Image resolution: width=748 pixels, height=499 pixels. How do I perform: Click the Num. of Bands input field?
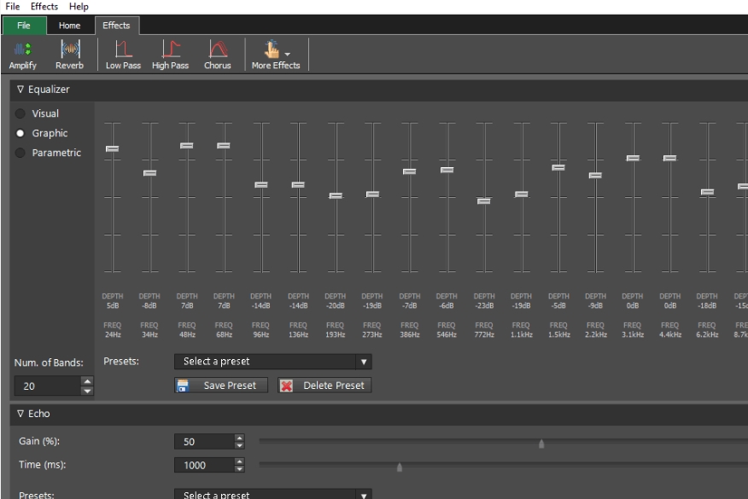pos(48,386)
